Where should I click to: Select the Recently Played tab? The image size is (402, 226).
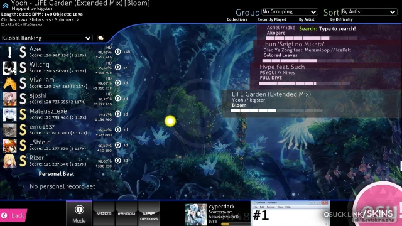[272, 19]
